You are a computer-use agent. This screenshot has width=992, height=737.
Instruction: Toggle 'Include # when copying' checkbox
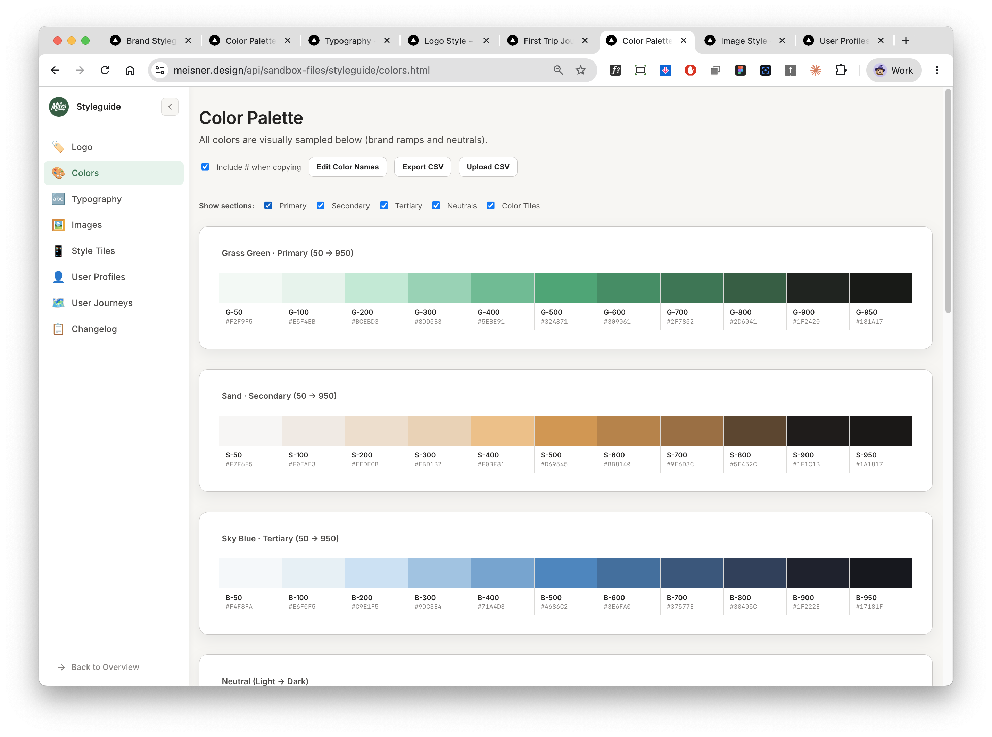205,166
